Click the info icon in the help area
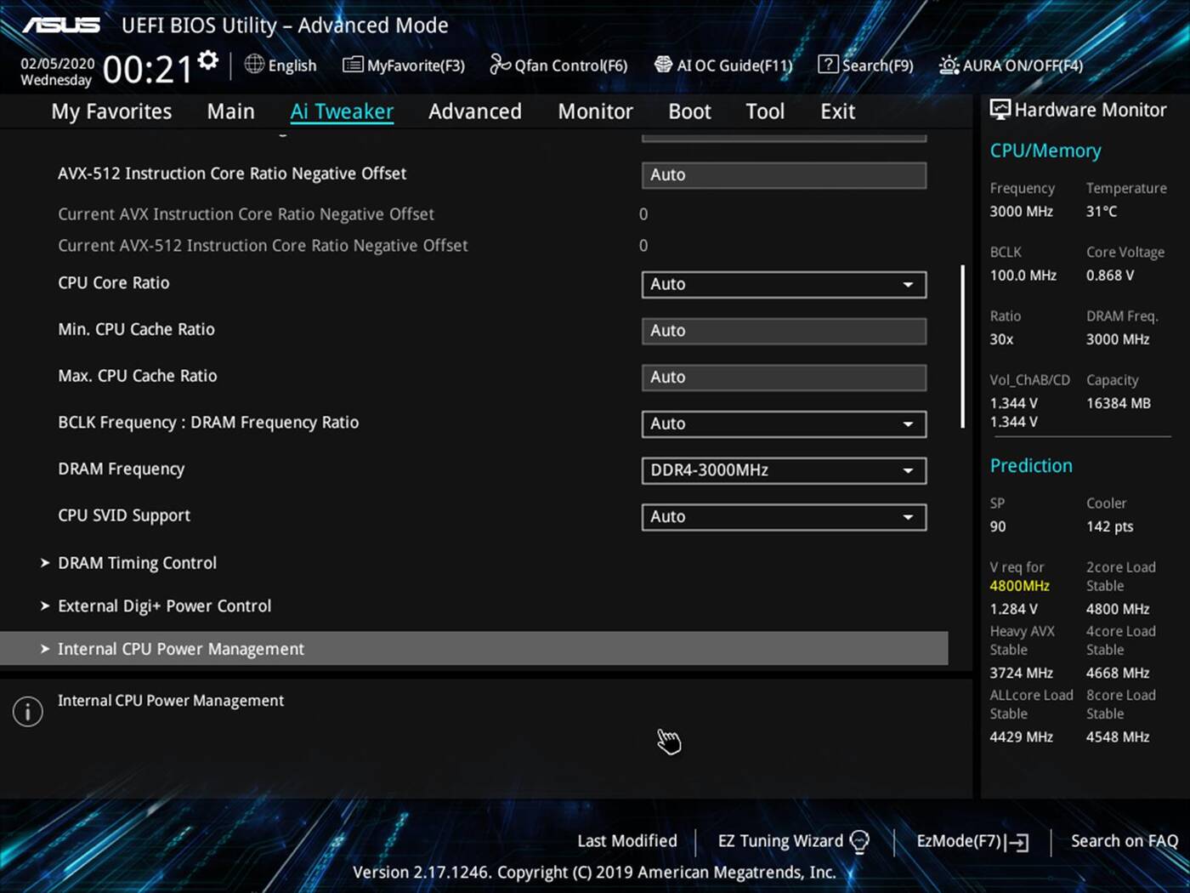This screenshot has width=1190, height=893. (27, 711)
